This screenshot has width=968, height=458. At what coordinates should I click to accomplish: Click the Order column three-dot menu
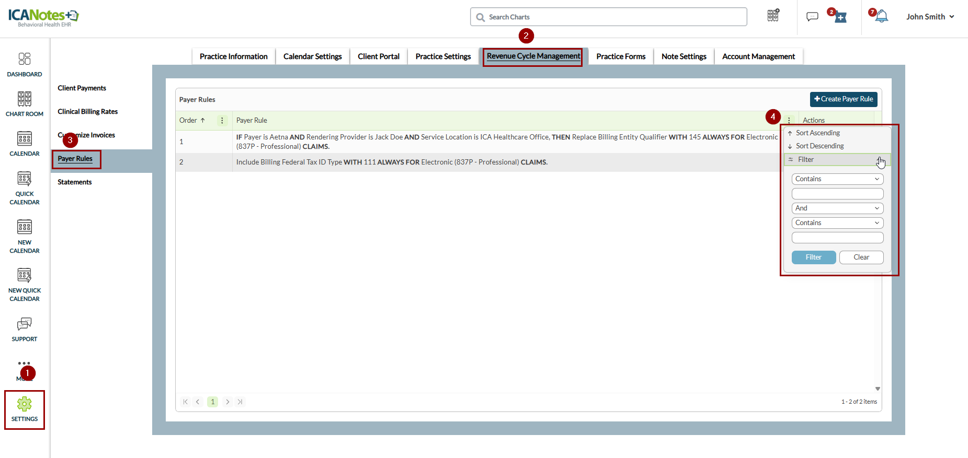coord(222,121)
